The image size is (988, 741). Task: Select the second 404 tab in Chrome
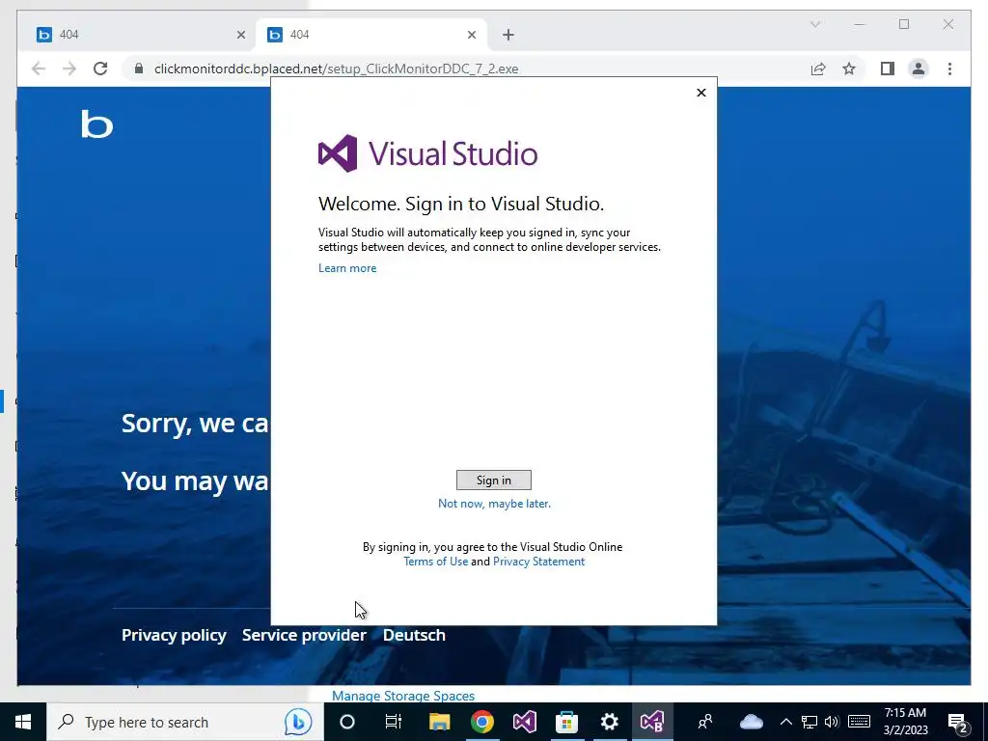371,35
